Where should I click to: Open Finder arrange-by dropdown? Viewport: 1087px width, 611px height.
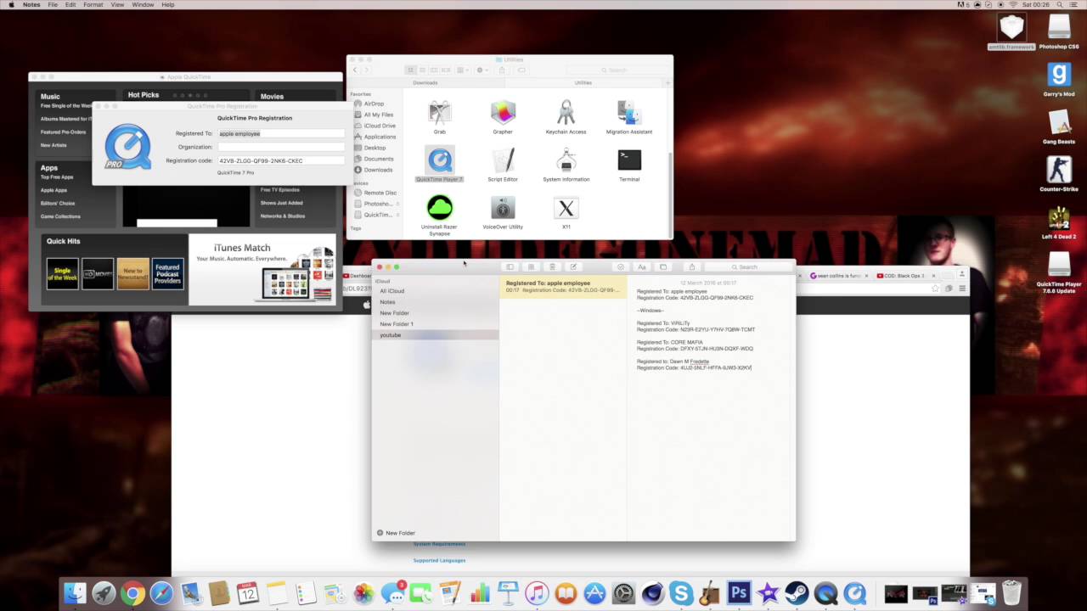(x=463, y=70)
